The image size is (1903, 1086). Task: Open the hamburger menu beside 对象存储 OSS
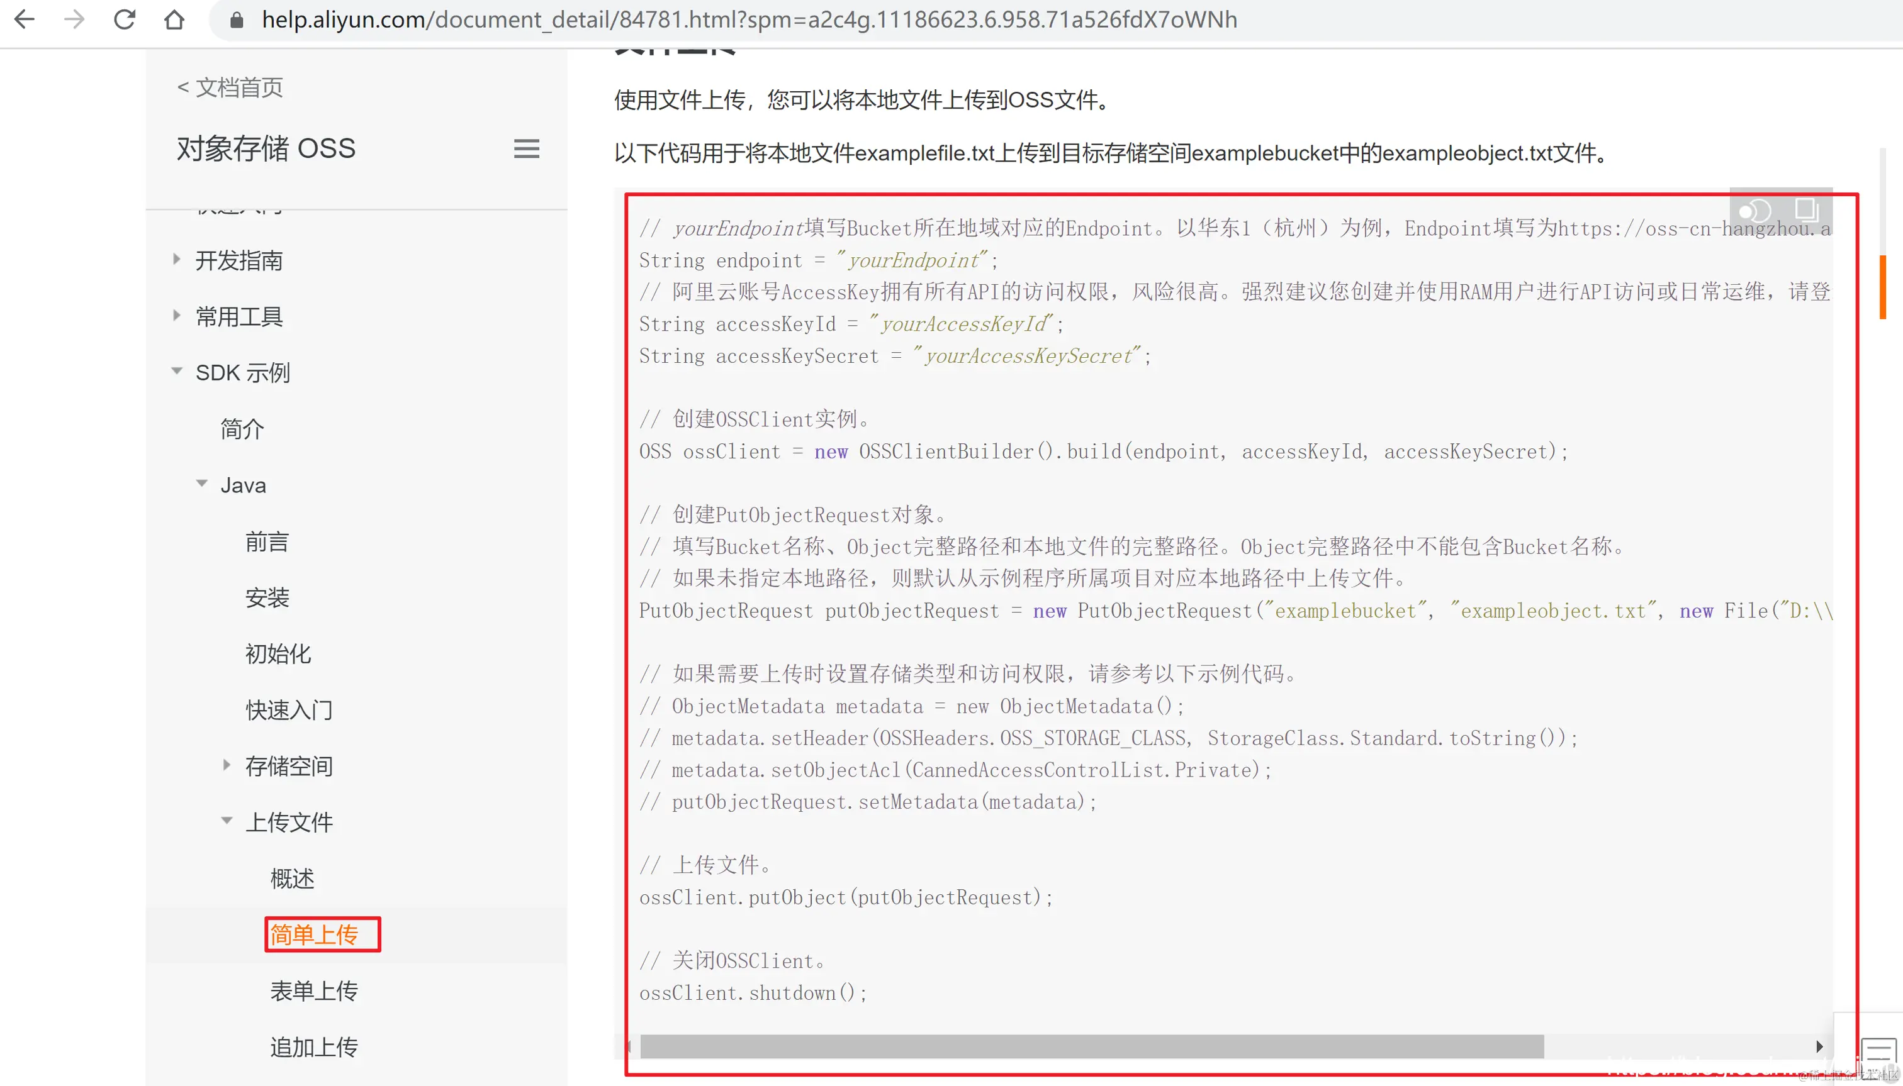pos(526,148)
